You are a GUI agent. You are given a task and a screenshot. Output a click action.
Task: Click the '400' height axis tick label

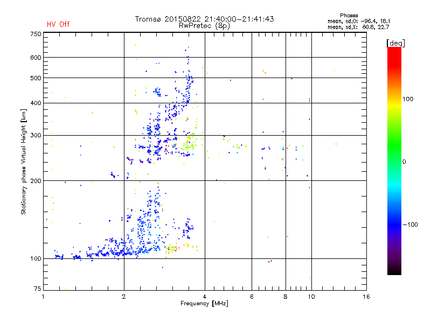pyautogui.click(x=36, y=103)
